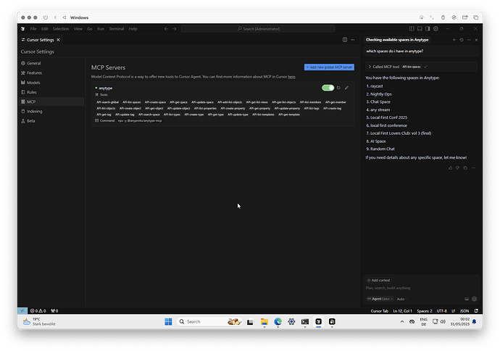
Task: Click the send message button
Action: pyautogui.click(x=474, y=299)
